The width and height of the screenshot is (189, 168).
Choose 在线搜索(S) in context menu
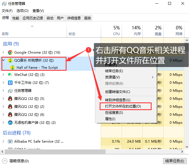126,113
